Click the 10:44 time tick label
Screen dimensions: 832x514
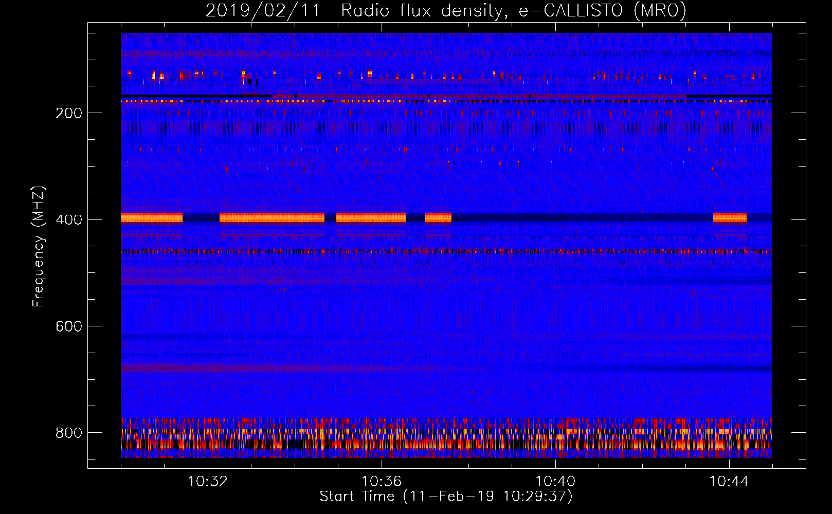click(729, 482)
